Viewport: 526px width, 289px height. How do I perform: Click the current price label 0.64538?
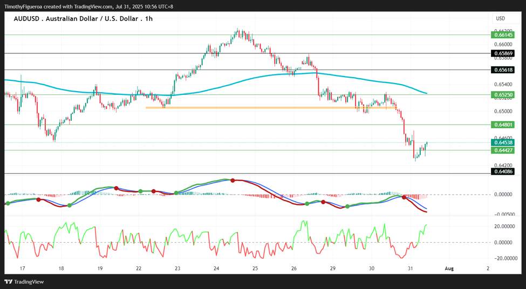(x=502, y=143)
